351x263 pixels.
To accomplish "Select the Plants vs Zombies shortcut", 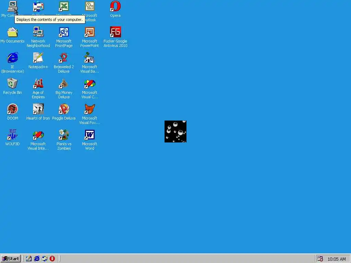I will 64,135.
